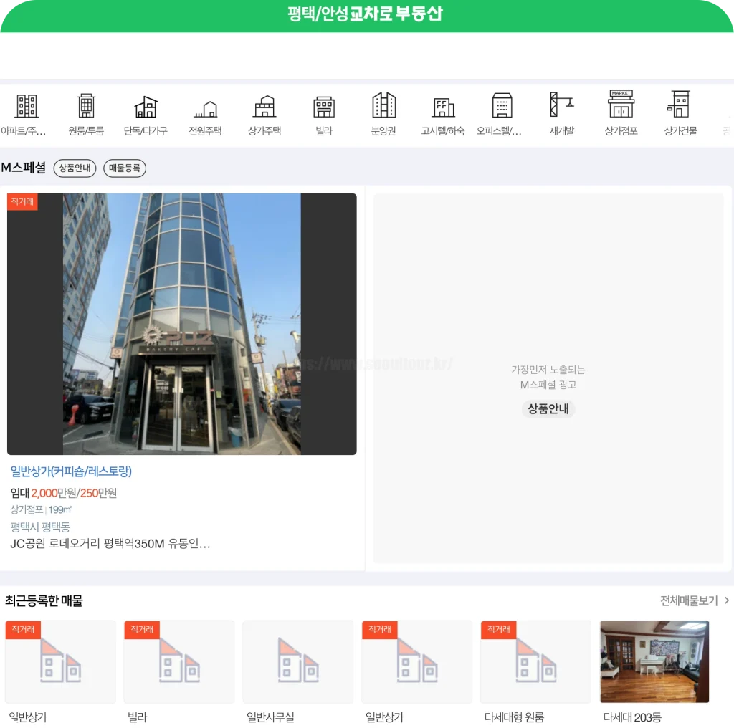
Task: Open the 일반상가(커피숍/레스토랑) listing title
Action: pyautogui.click(x=71, y=471)
